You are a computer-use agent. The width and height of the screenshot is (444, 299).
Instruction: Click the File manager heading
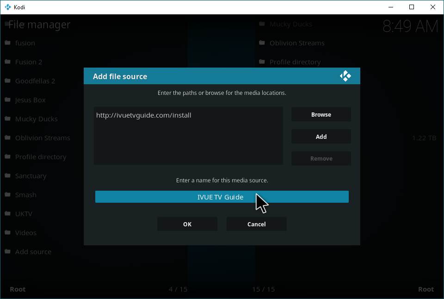[x=39, y=25]
